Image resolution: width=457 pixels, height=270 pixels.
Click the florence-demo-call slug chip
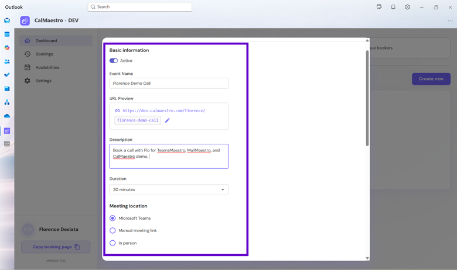(138, 120)
